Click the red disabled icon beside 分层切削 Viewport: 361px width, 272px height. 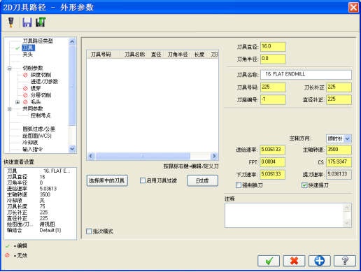point(25,95)
